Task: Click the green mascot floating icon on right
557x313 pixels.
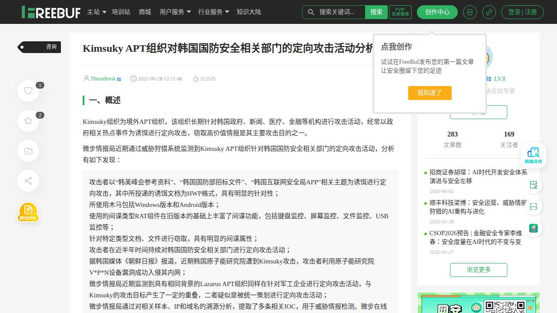Action: coord(534,228)
